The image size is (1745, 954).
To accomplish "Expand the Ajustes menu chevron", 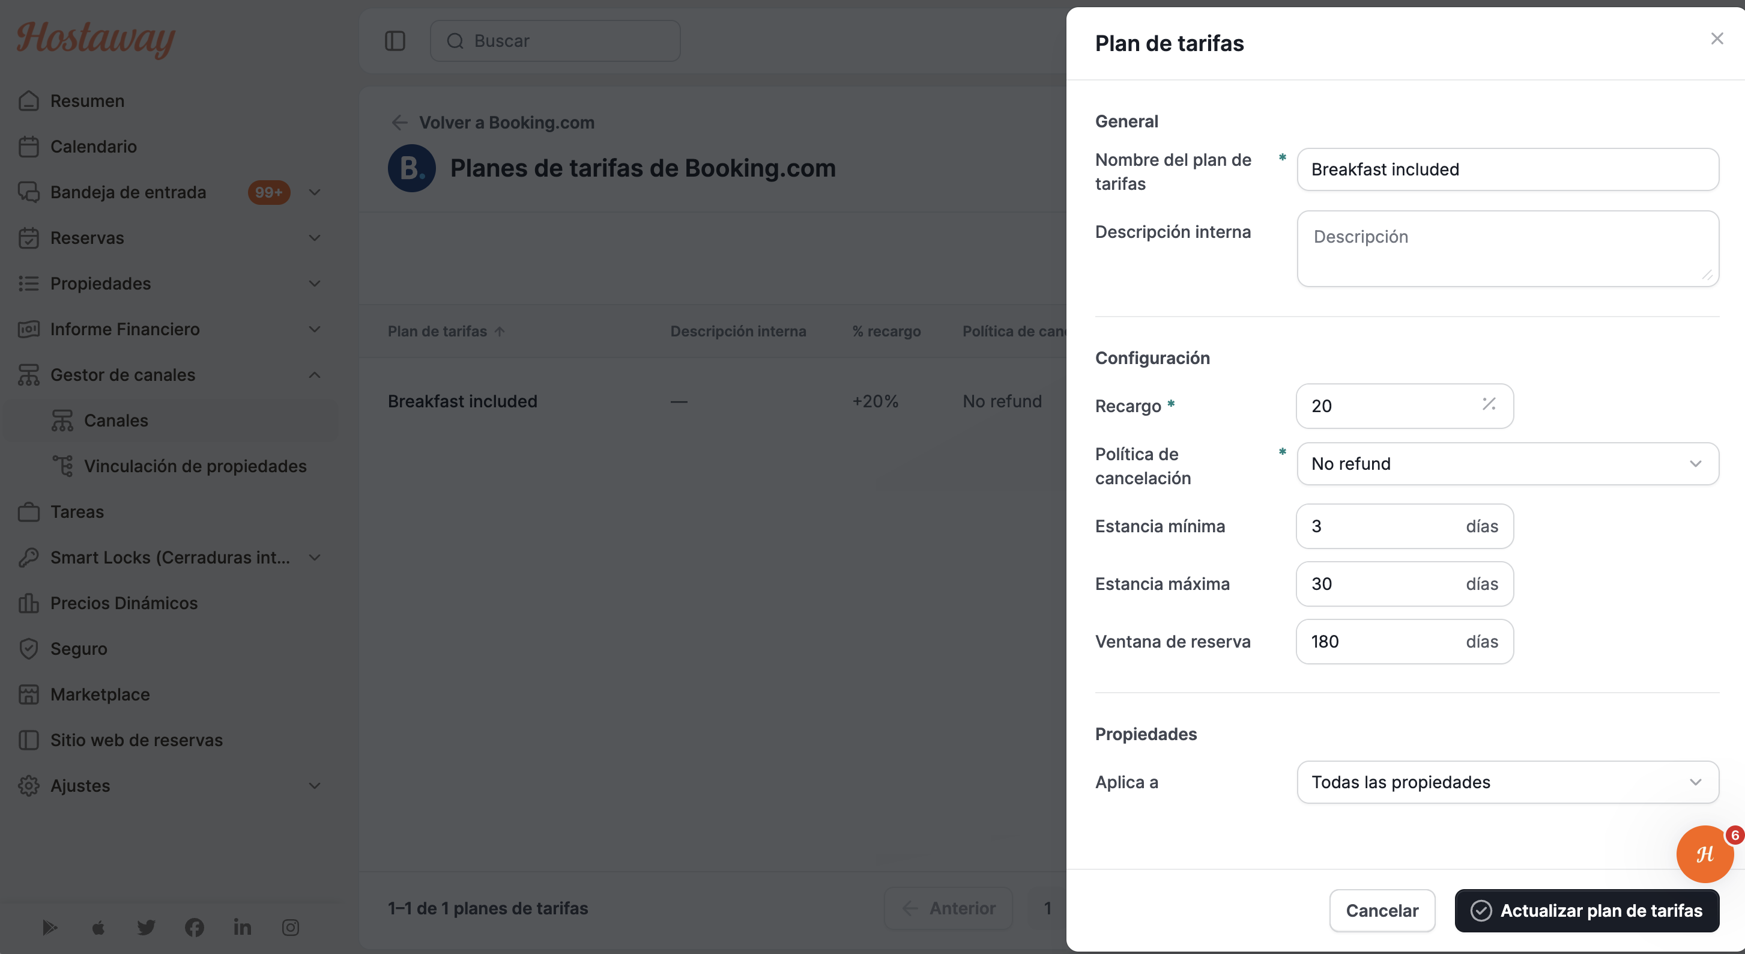I will pyautogui.click(x=314, y=785).
